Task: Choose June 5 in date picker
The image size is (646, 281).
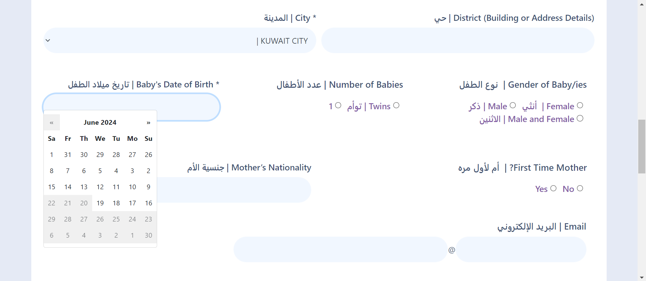Action: point(100,171)
